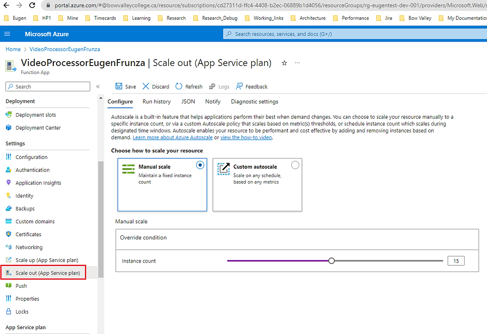Click the Properties icon in the sidebar
The height and width of the screenshot is (334, 487).
click(x=9, y=298)
